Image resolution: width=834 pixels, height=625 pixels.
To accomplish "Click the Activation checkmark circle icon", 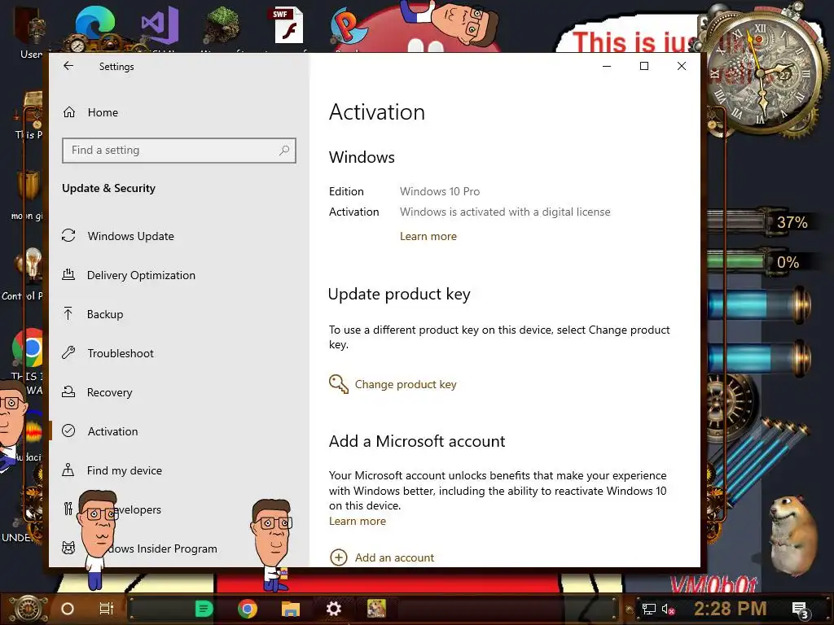I will [68, 431].
